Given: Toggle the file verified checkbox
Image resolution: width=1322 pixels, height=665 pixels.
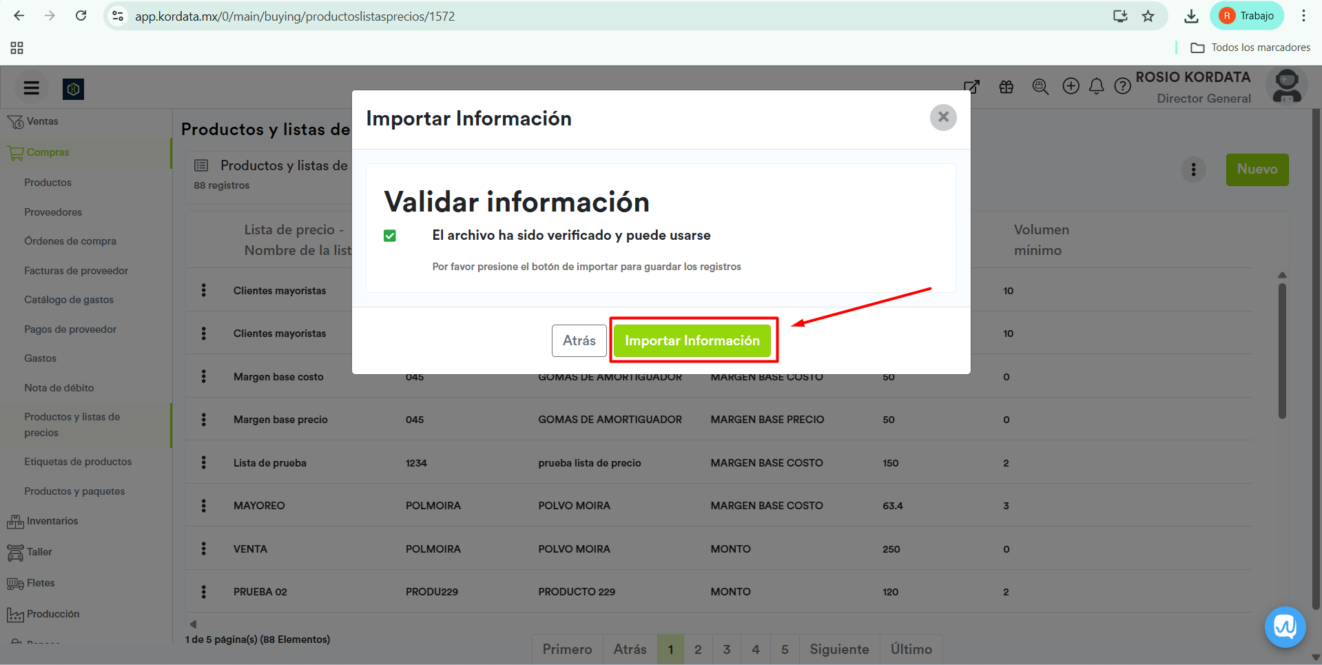Looking at the screenshot, I should (x=390, y=236).
